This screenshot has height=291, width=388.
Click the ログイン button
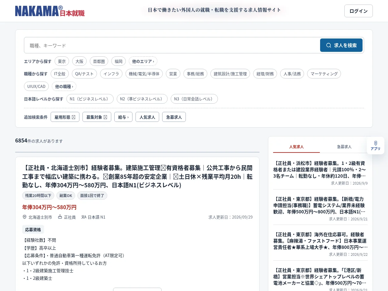tap(359, 11)
